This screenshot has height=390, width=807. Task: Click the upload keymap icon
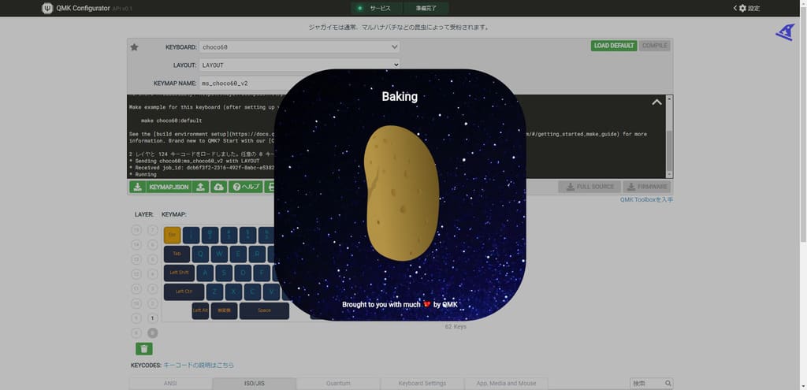[x=200, y=187]
